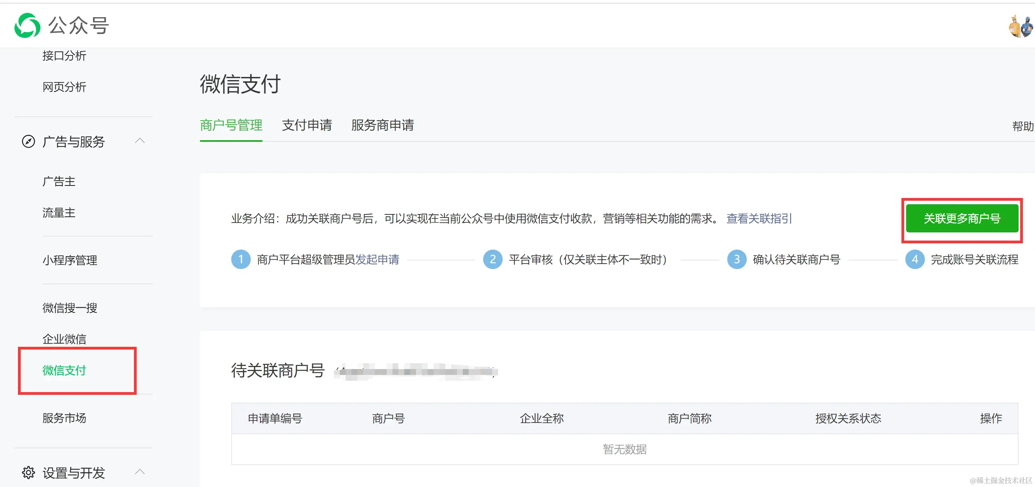Open 流量主 sidebar entry
This screenshot has width=1035, height=487.
[x=59, y=212]
